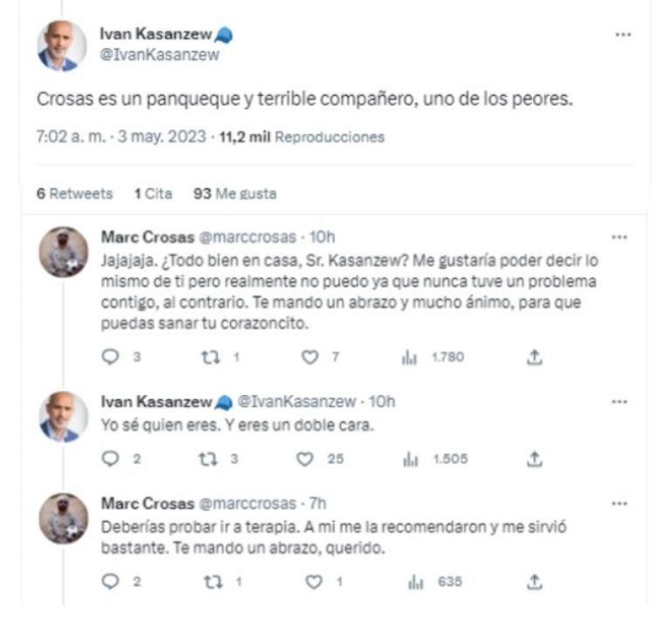This screenshot has height=619, width=671.
Task: Reply to Crosas's 'Jajajaja' tweet
Action: click(x=109, y=357)
